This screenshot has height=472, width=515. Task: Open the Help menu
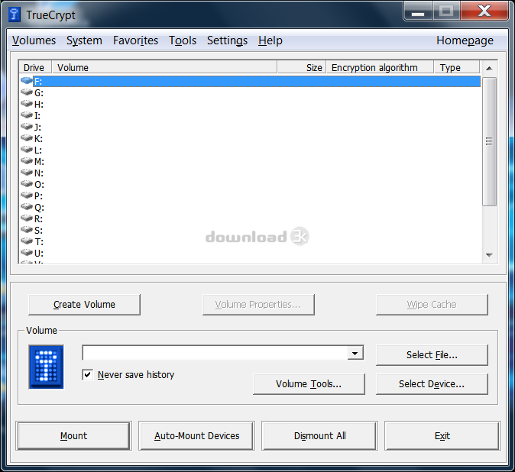coord(270,40)
